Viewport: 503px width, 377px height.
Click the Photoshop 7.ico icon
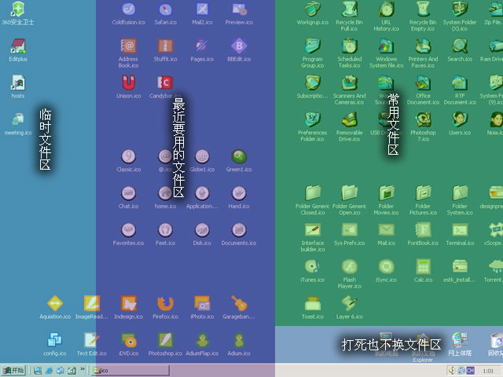pyautogui.click(x=423, y=119)
